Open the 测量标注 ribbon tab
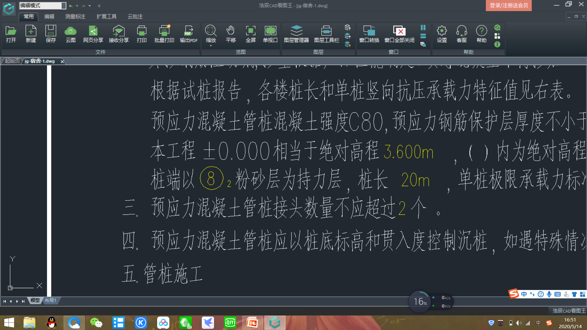Image resolution: width=587 pixels, height=330 pixels. pyautogui.click(x=75, y=16)
